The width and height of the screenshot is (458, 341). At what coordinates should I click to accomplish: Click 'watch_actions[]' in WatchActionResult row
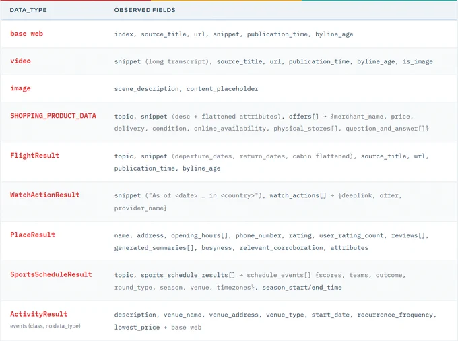pyautogui.click(x=298, y=195)
